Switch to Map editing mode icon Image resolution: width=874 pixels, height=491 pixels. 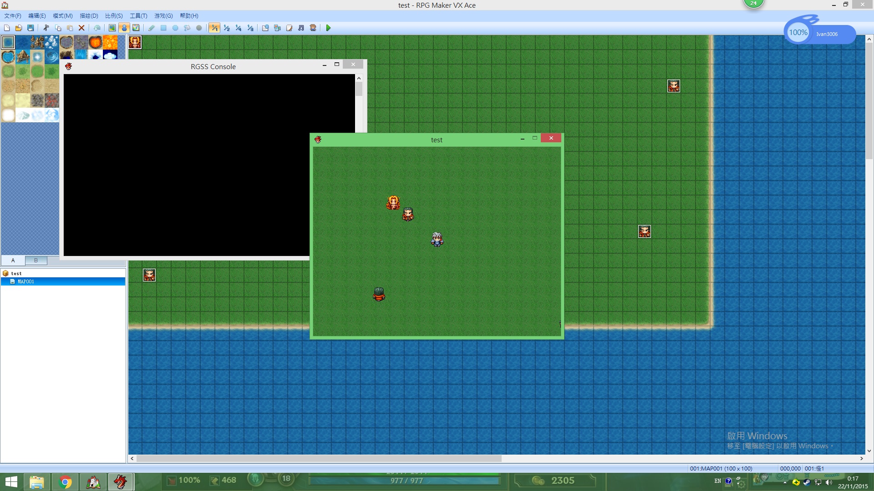(x=112, y=28)
